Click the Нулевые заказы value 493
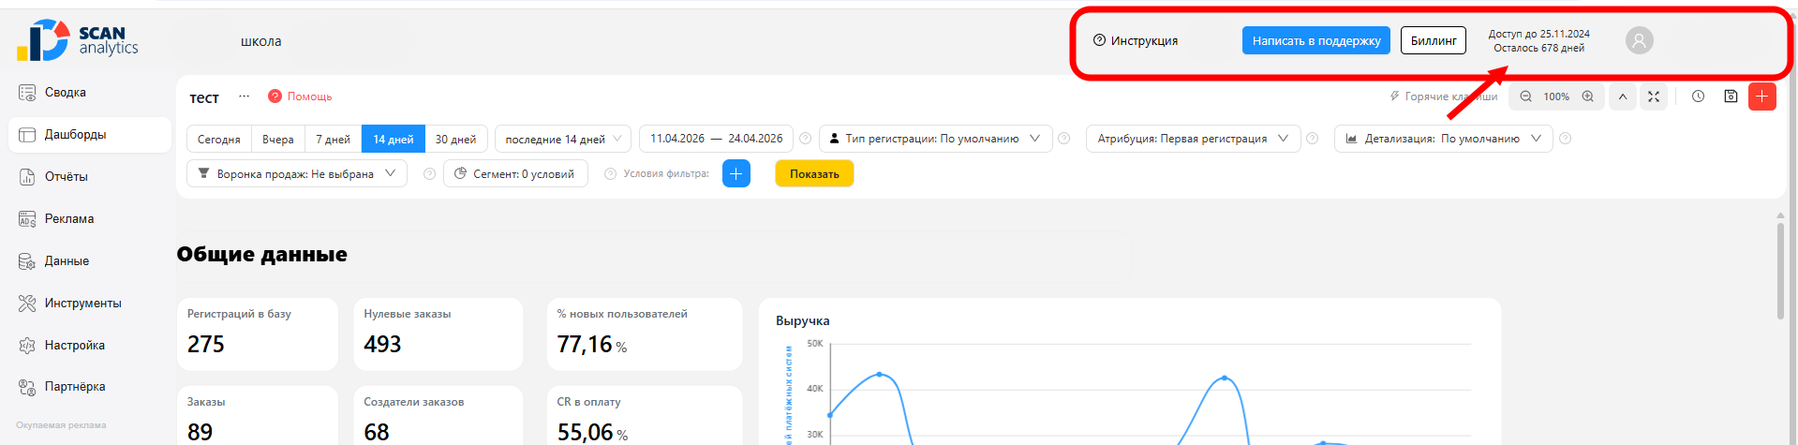The width and height of the screenshot is (1798, 445). point(382,345)
